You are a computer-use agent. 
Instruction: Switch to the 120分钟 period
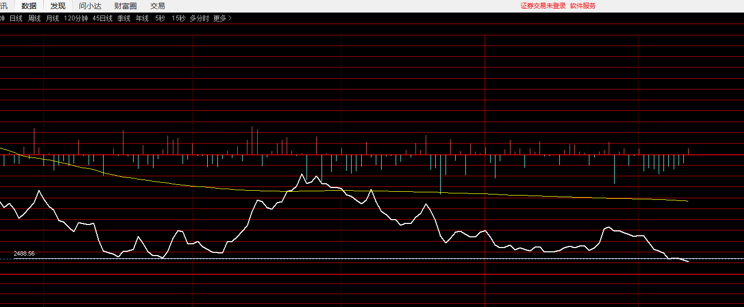coord(76,18)
